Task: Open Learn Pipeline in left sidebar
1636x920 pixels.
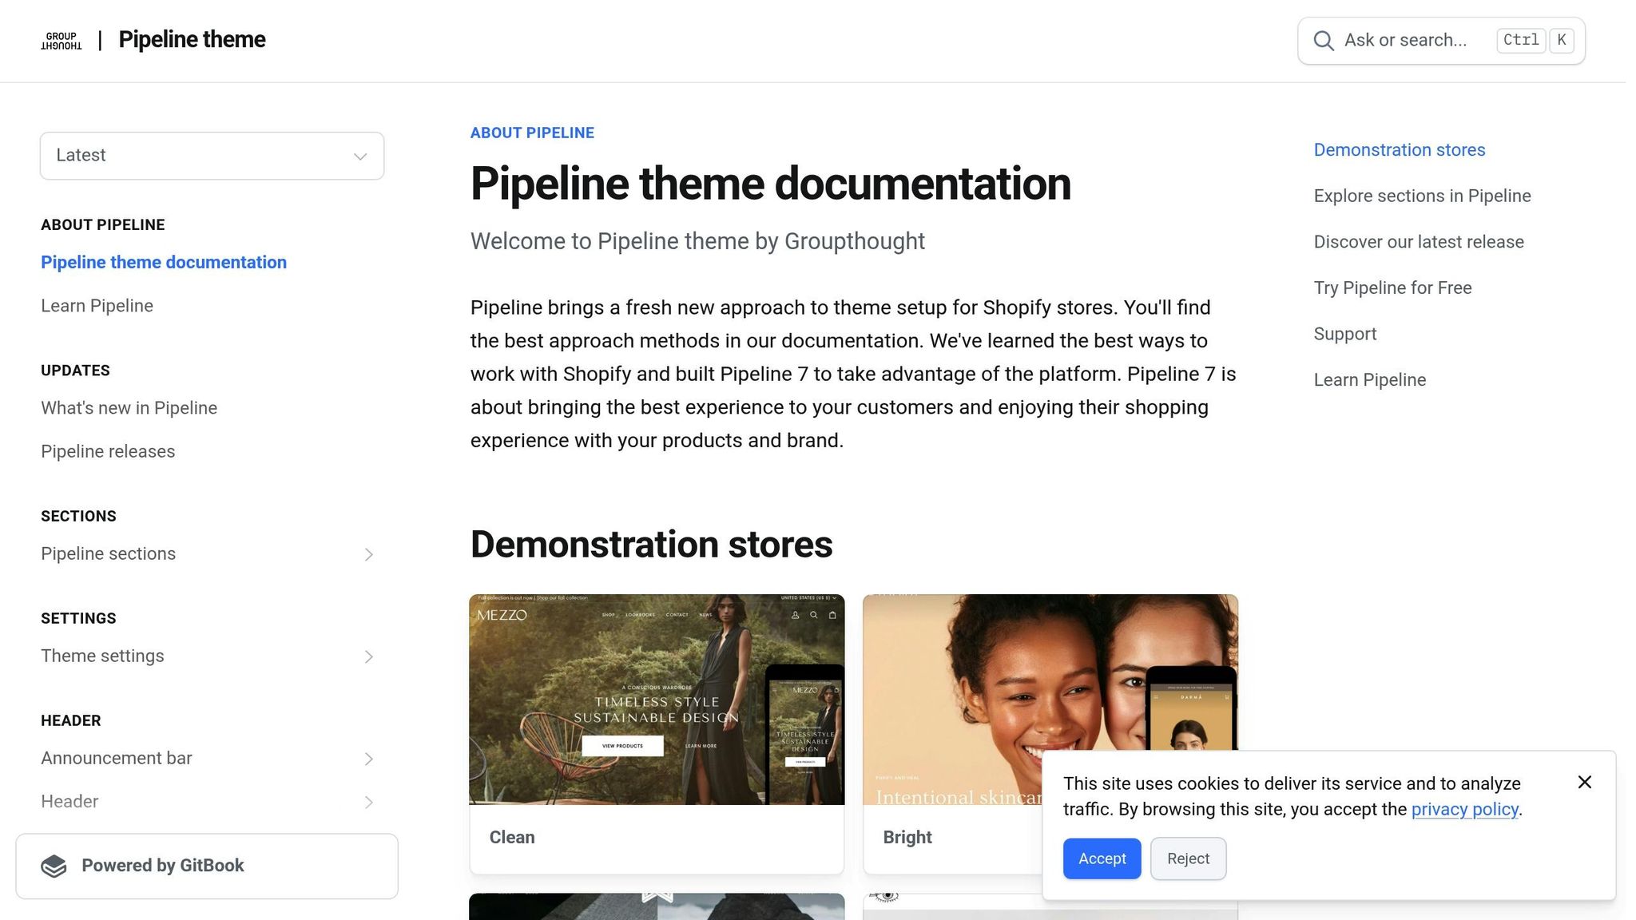Action: pyautogui.click(x=97, y=306)
